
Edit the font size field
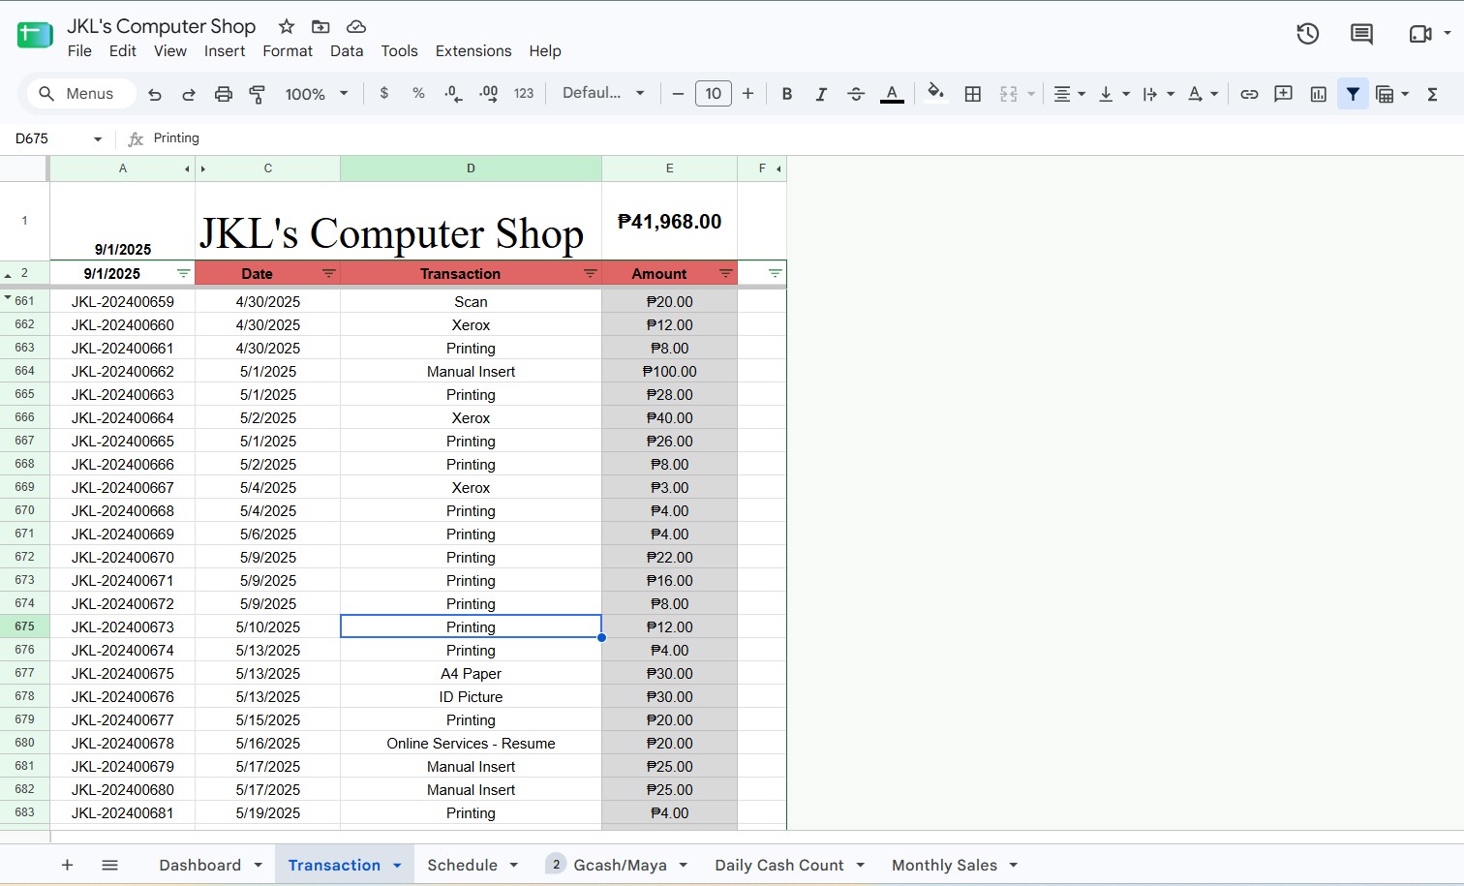tap(714, 94)
